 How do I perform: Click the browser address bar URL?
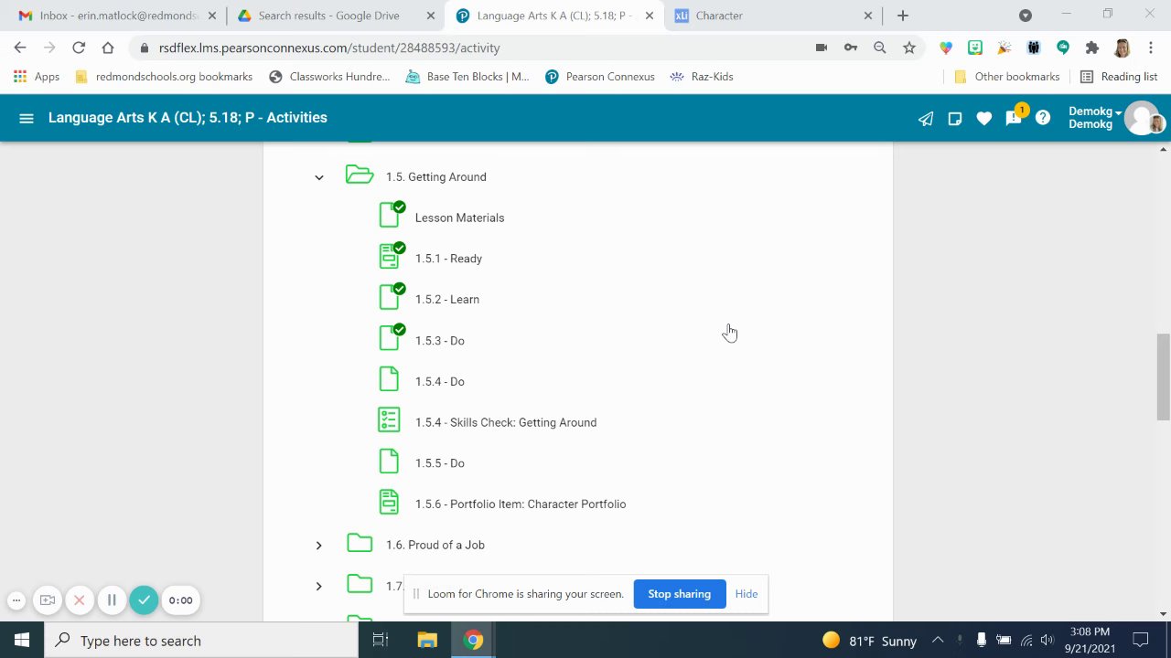pos(329,48)
